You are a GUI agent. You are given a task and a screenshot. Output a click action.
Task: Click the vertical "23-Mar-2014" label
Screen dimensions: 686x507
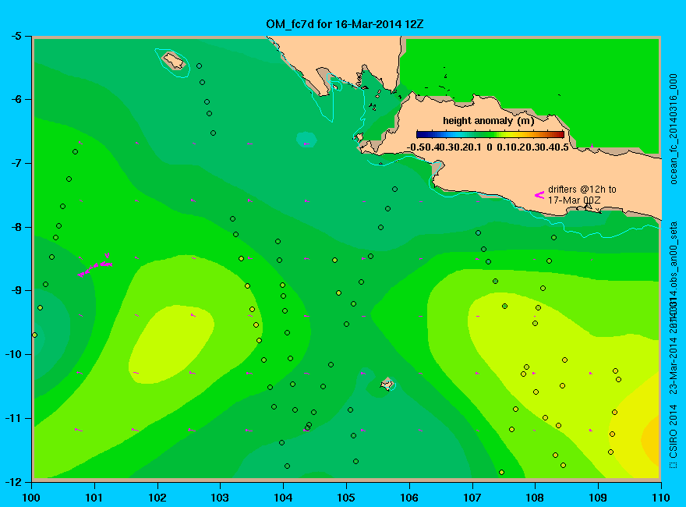point(674,366)
